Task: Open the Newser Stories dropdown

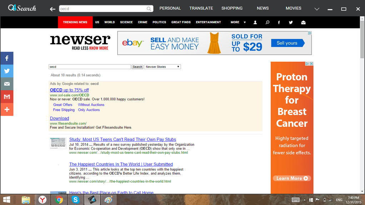Action: pyautogui.click(x=162, y=67)
